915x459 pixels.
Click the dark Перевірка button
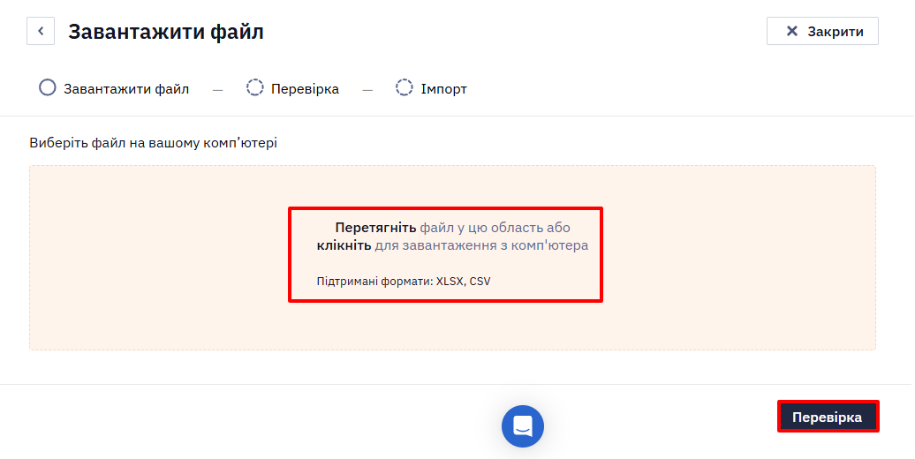(828, 417)
